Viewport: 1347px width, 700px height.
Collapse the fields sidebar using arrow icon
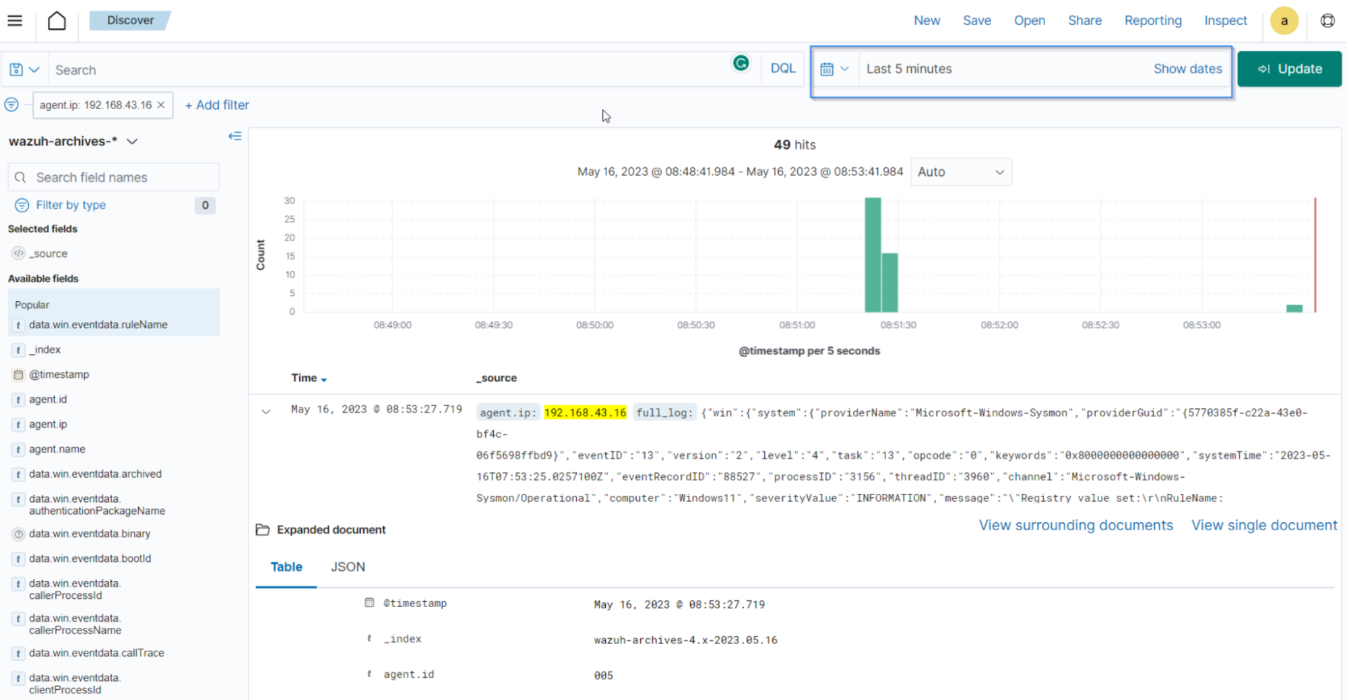point(234,136)
